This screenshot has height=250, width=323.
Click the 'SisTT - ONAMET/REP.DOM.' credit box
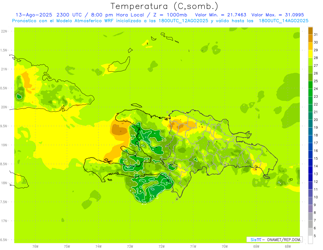click(274, 239)
